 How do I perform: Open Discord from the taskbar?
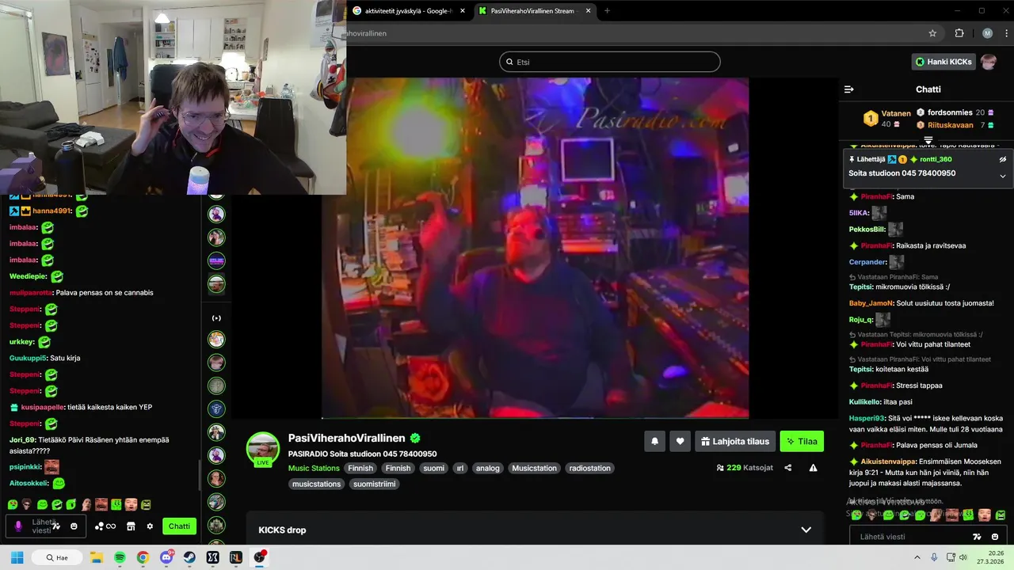pyautogui.click(x=166, y=557)
